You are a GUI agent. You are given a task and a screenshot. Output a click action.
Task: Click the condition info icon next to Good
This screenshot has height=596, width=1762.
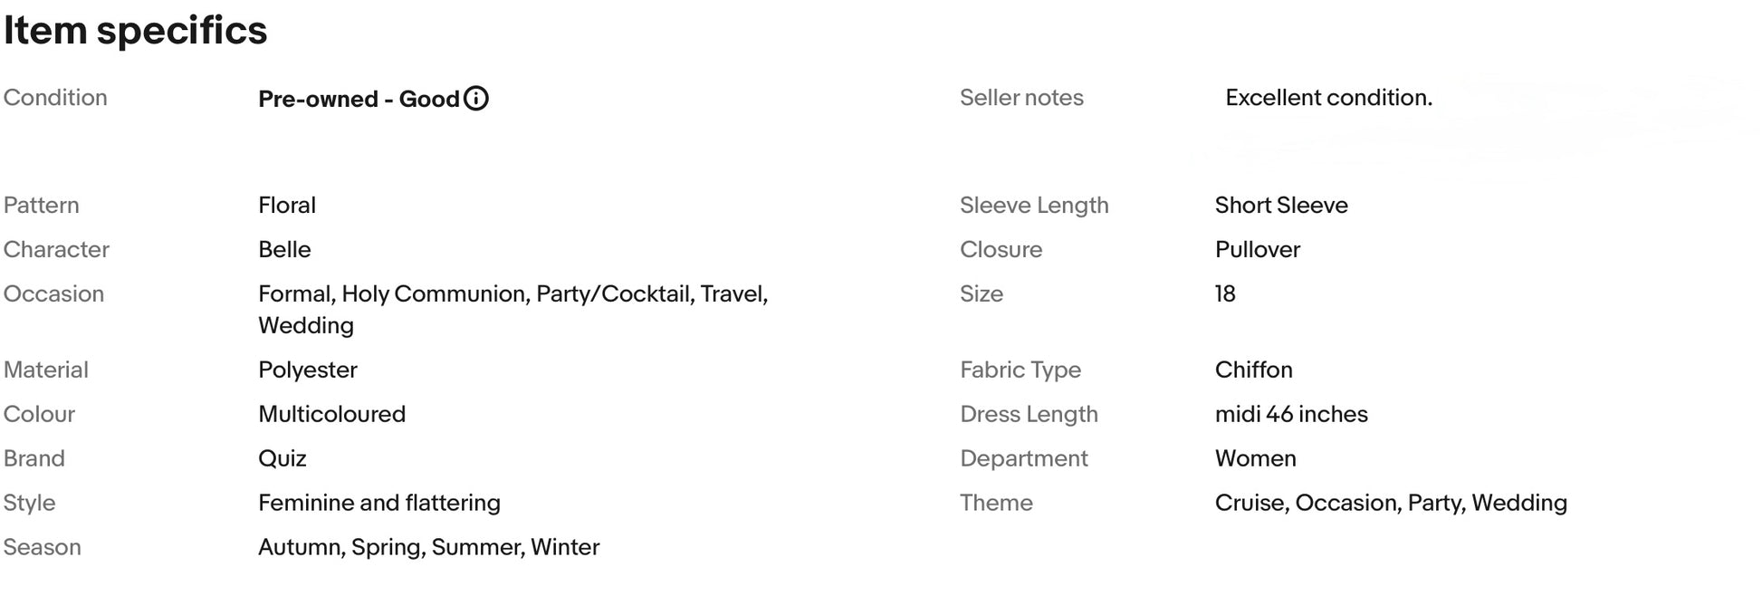(476, 99)
